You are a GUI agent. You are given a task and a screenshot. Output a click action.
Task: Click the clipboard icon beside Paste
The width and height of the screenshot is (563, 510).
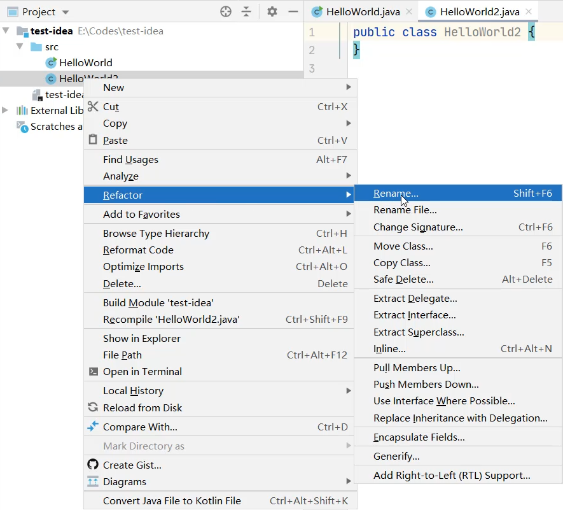tap(93, 140)
